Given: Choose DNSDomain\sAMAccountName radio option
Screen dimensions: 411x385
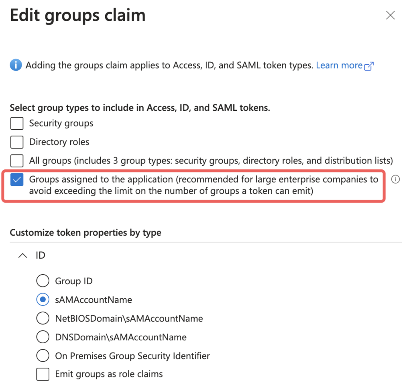Looking at the screenshot, I should point(43,337).
